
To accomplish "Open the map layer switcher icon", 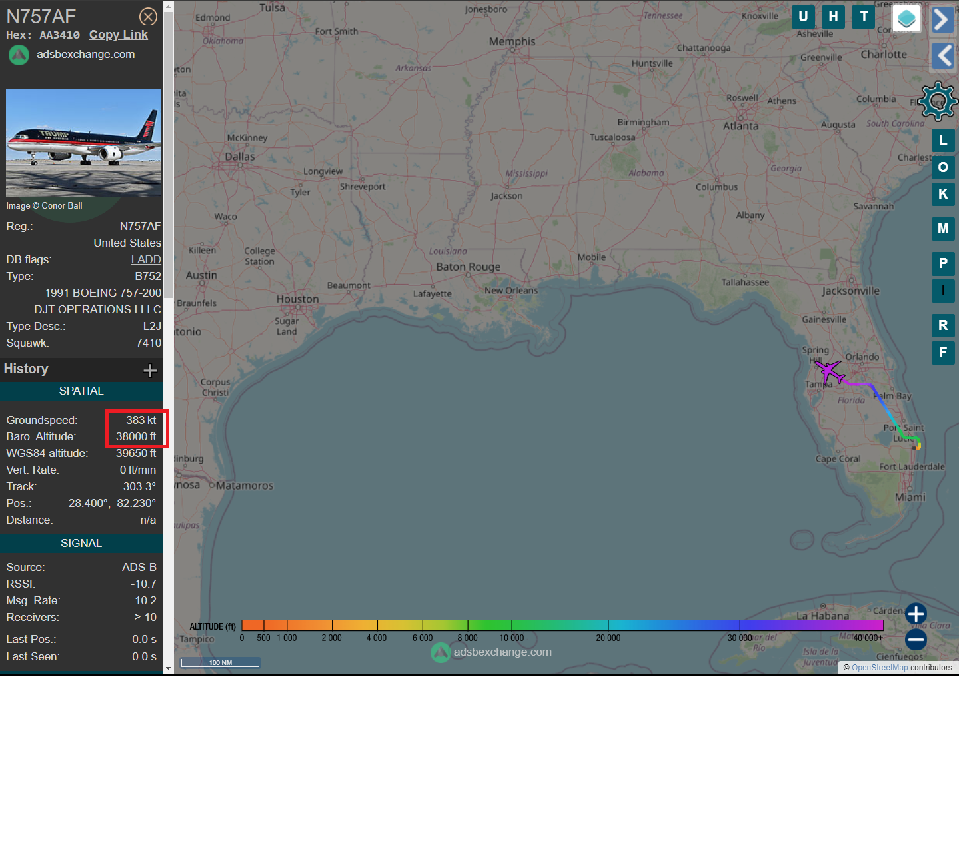I will click(906, 19).
